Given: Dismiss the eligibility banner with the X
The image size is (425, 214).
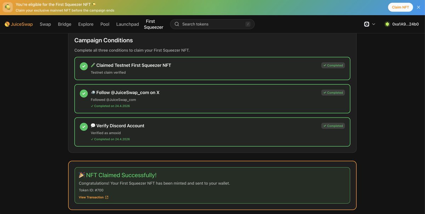Looking at the screenshot, I should 419,7.
